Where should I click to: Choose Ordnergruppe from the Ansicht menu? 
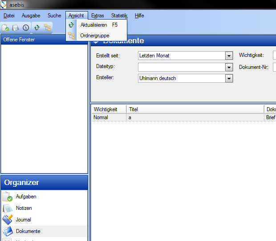(94, 36)
